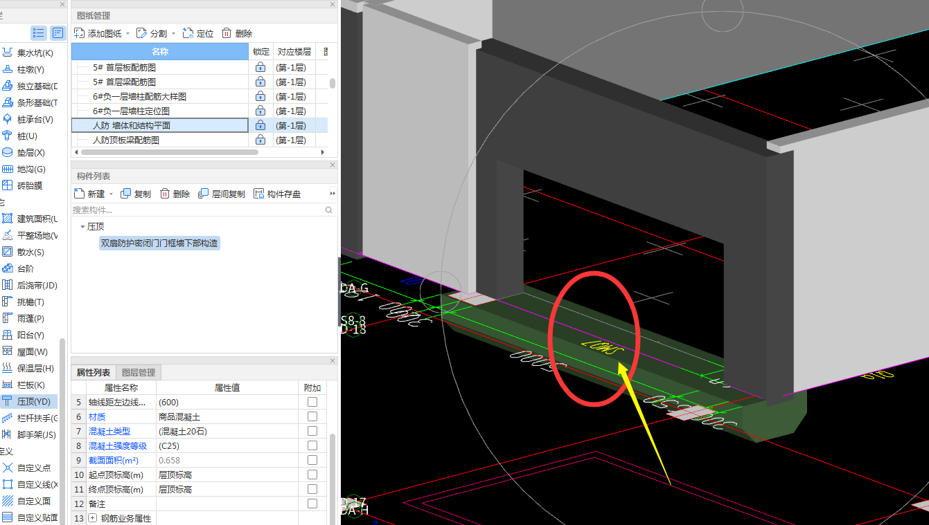This screenshot has height=525, width=929.
Task: Choose 建筑面积 in the sidebar
Action: click(30, 219)
